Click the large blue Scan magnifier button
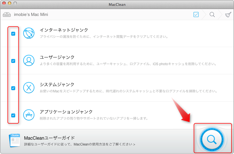This screenshot has width=234, height=154. (212, 139)
